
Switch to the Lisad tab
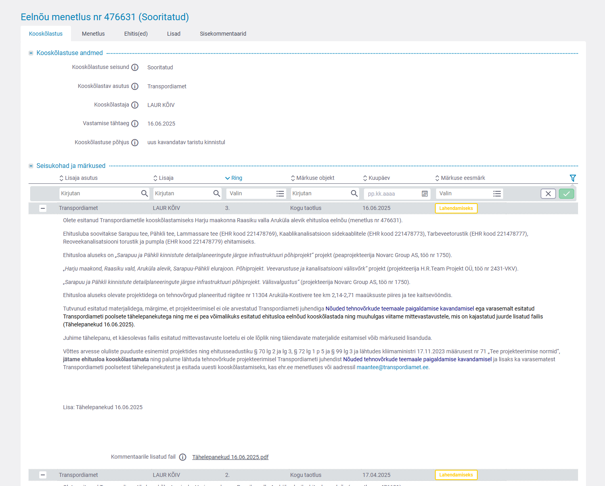click(x=174, y=34)
